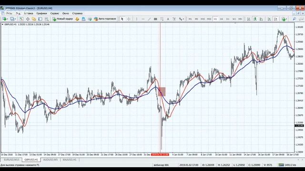Toggle the Terminal panel icon
The image size is (305, 171).
(x=40, y=19)
